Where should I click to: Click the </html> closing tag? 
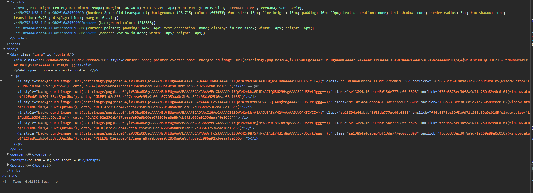click(x=10, y=176)
